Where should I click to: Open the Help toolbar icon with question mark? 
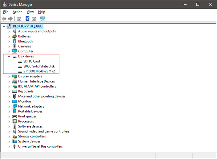click(27, 18)
